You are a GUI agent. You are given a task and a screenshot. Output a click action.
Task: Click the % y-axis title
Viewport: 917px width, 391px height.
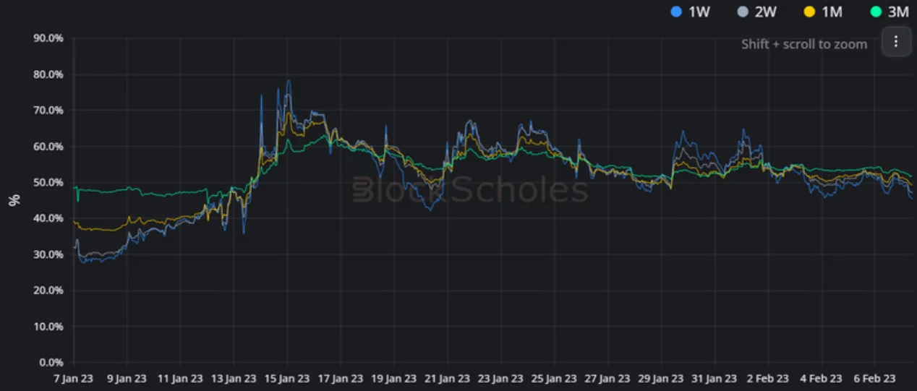click(14, 200)
